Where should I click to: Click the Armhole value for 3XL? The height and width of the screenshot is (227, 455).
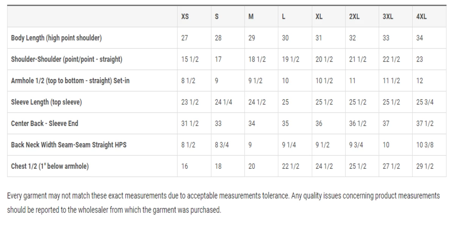[x=391, y=81]
